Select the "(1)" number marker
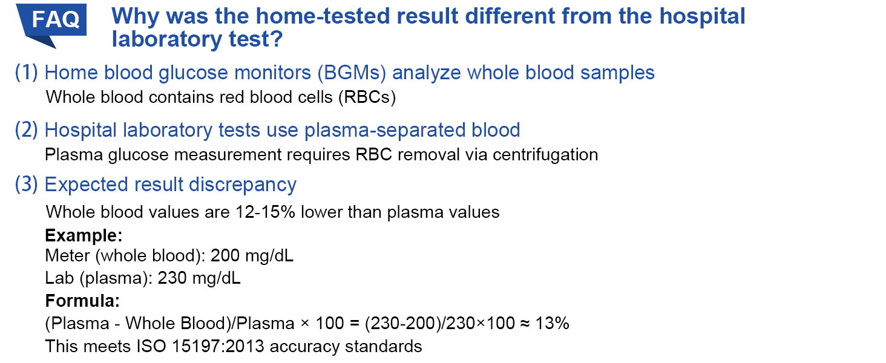 click(x=27, y=73)
